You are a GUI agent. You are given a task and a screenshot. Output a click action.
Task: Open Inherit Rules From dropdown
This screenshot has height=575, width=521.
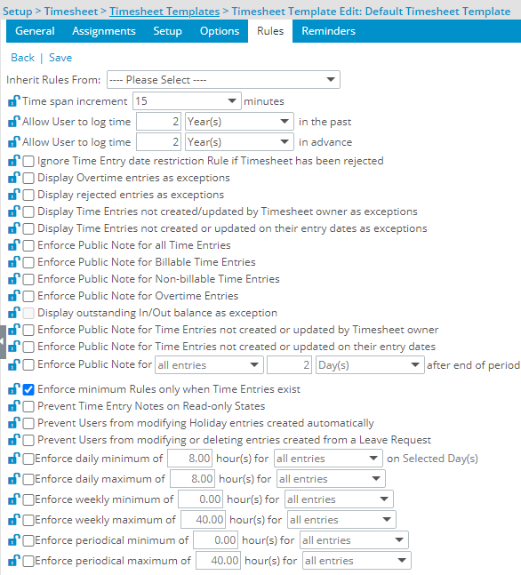coord(223,80)
